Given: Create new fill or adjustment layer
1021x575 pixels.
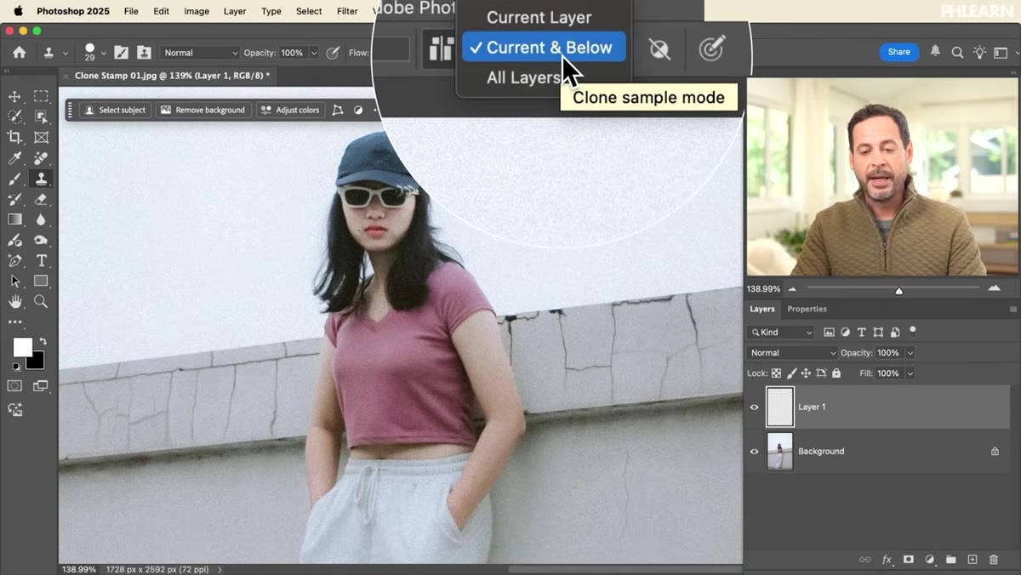Looking at the screenshot, I should (930, 560).
